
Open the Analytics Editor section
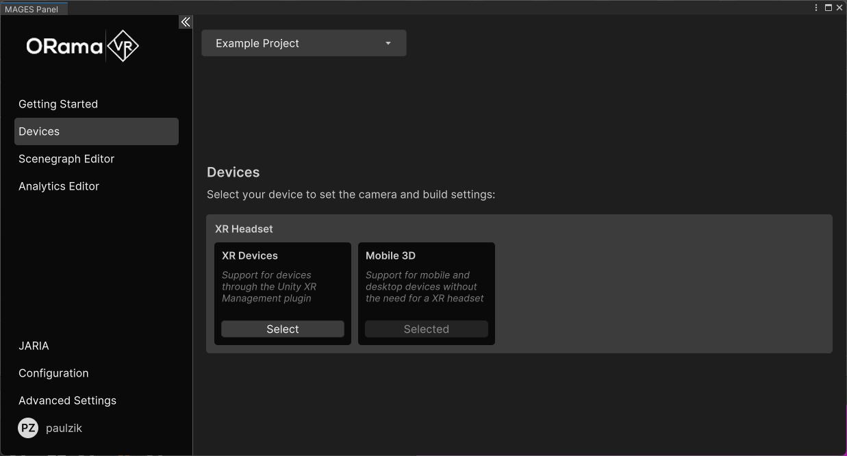click(x=59, y=186)
